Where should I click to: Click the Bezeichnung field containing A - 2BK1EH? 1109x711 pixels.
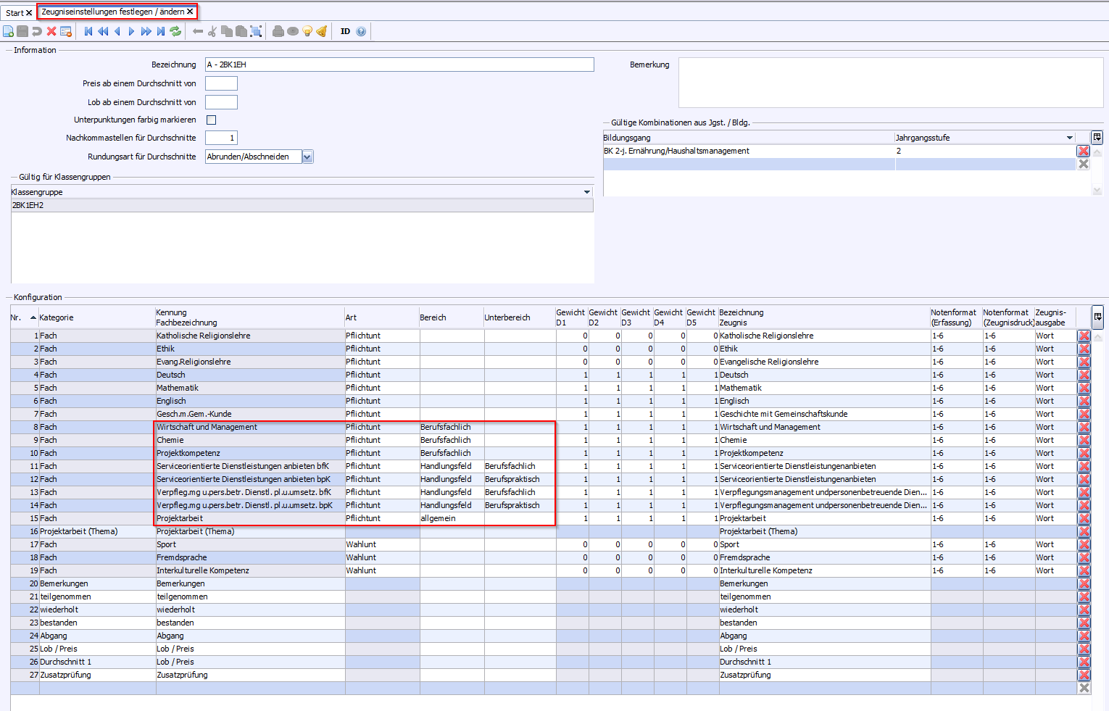point(399,65)
